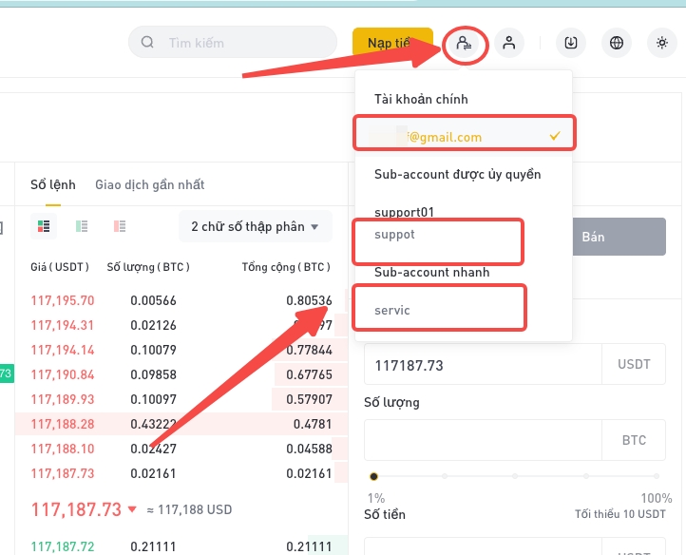The image size is (686, 555).
Task: Click the search magnifier icon
Action: coord(147,43)
